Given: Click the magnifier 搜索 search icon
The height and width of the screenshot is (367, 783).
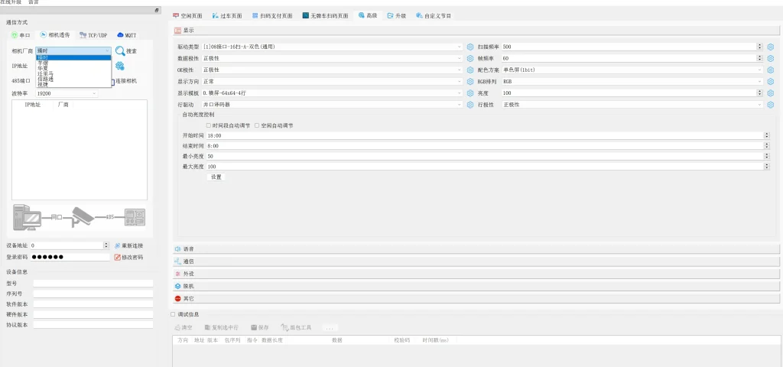Looking at the screenshot, I should (x=120, y=51).
